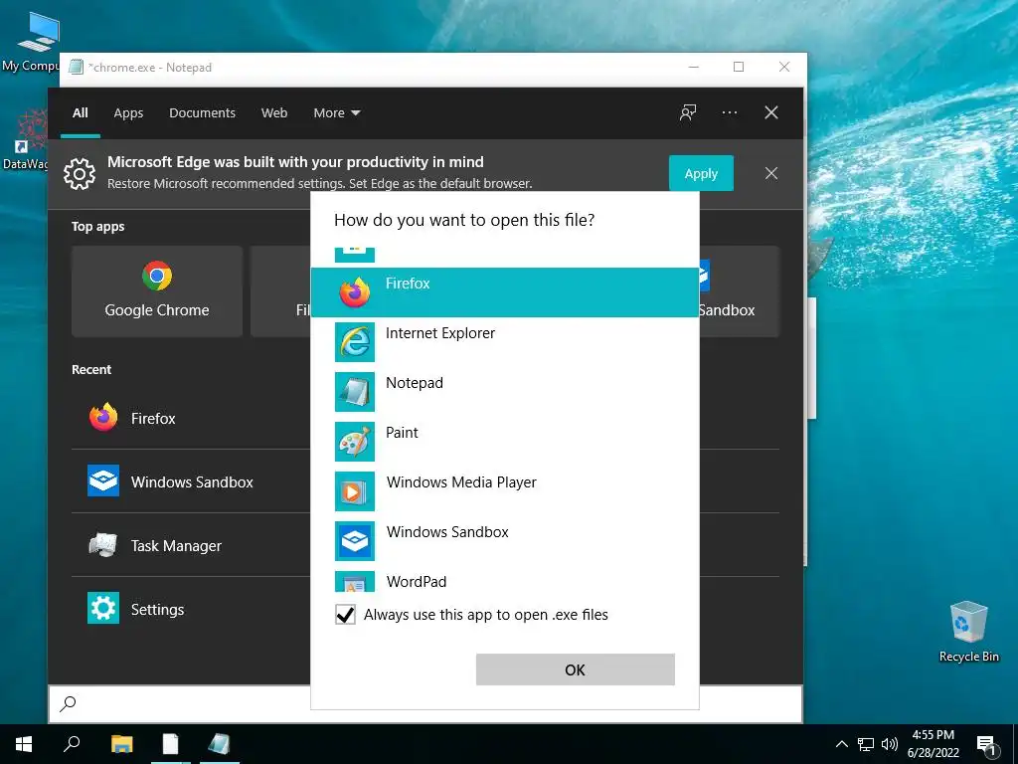The width and height of the screenshot is (1018, 764).
Task: Dismiss the Edge recommendation banner
Action: (x=771, y=173)
